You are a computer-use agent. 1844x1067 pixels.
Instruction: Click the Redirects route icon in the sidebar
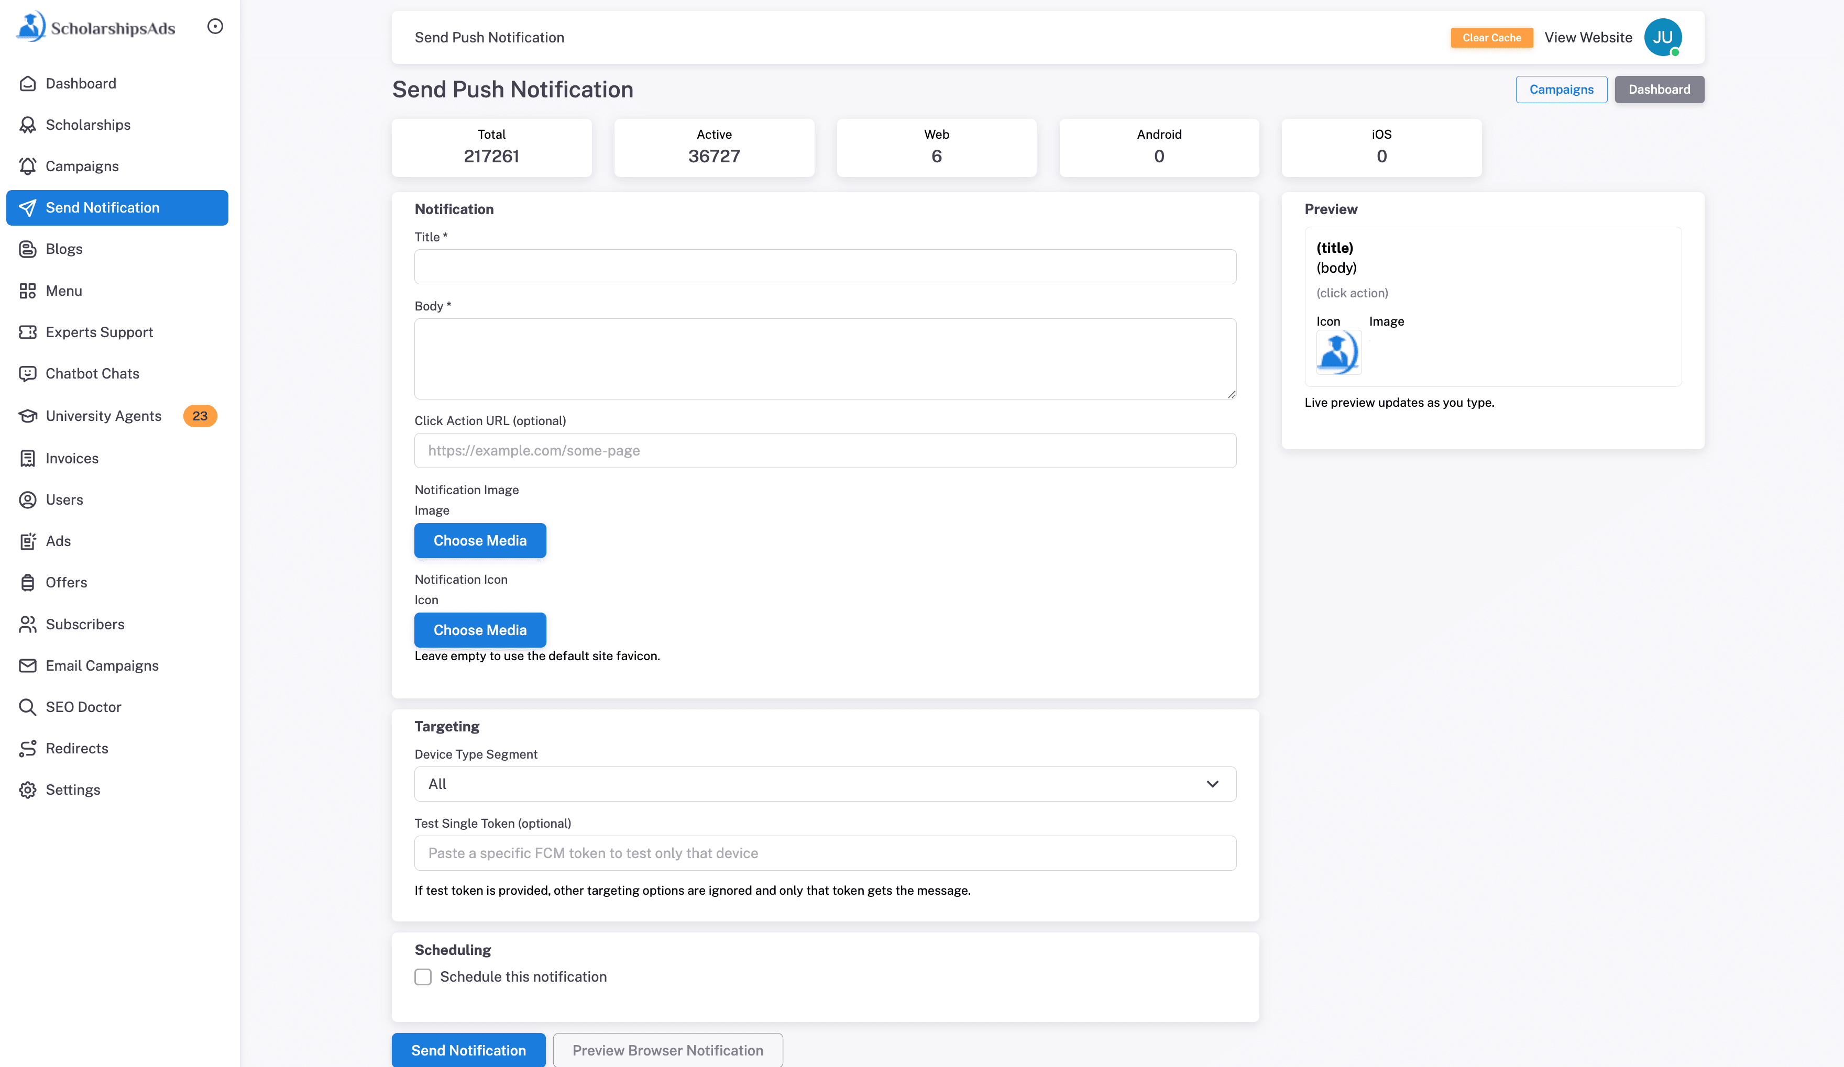[28, 748]
